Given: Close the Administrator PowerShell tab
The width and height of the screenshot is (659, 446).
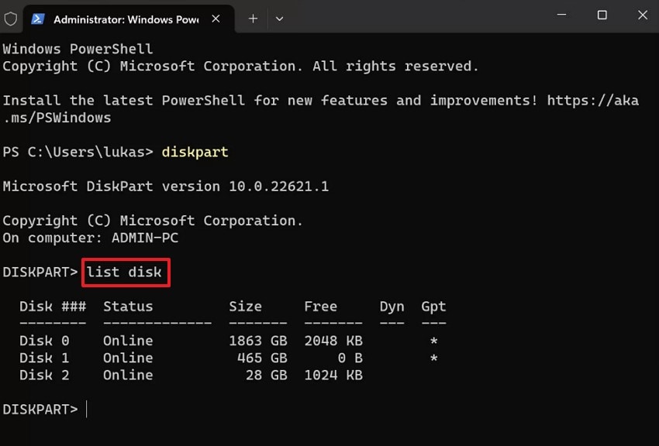Looking at the screenshot, I should (x=216, y=19).
